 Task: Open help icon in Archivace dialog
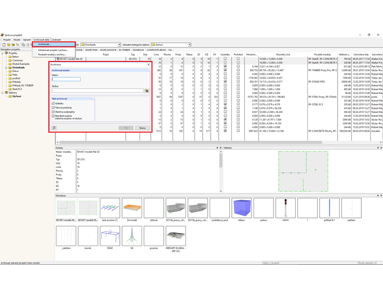(x=54, y=128)
